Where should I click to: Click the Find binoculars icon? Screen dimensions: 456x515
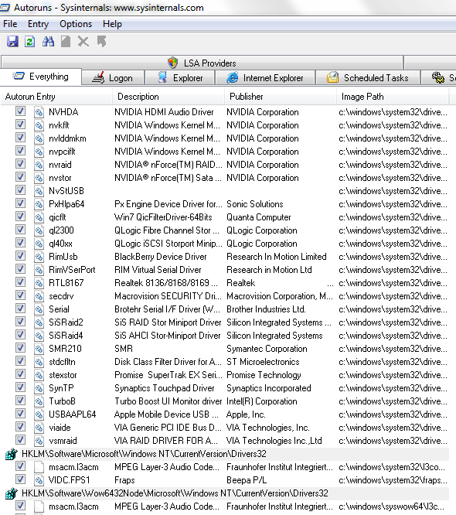[48, 42]
